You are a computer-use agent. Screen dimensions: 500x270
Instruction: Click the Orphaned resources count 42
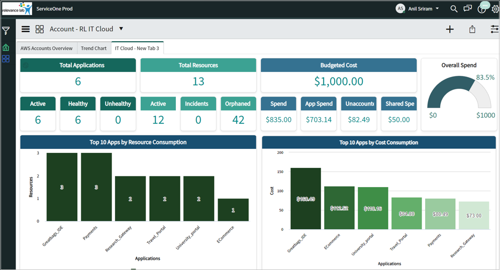238,120
